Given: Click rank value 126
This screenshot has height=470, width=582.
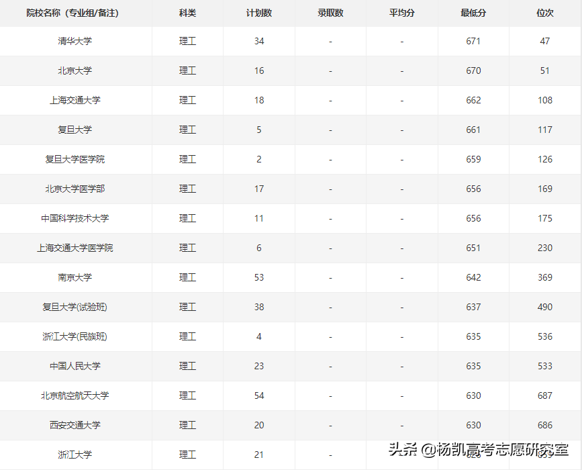Looking at the screenshot, I should click(545, 159).
